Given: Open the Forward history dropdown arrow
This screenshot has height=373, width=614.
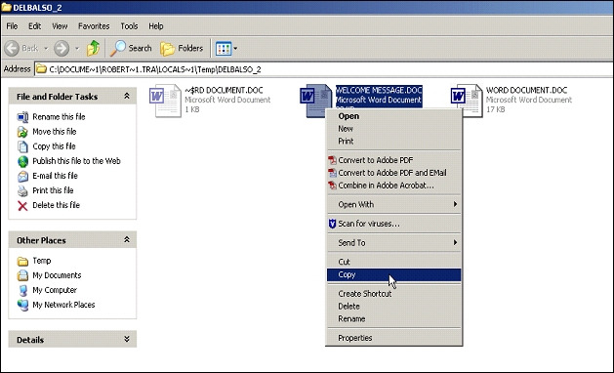Looking at the screenshot, I should [x=77, y=49].
